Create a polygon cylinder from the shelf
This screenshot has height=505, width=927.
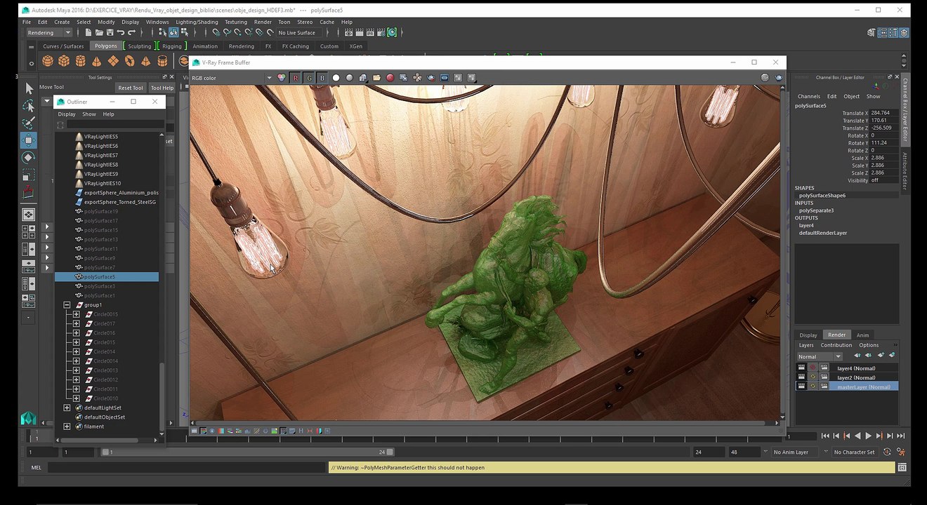pos(80,61)
